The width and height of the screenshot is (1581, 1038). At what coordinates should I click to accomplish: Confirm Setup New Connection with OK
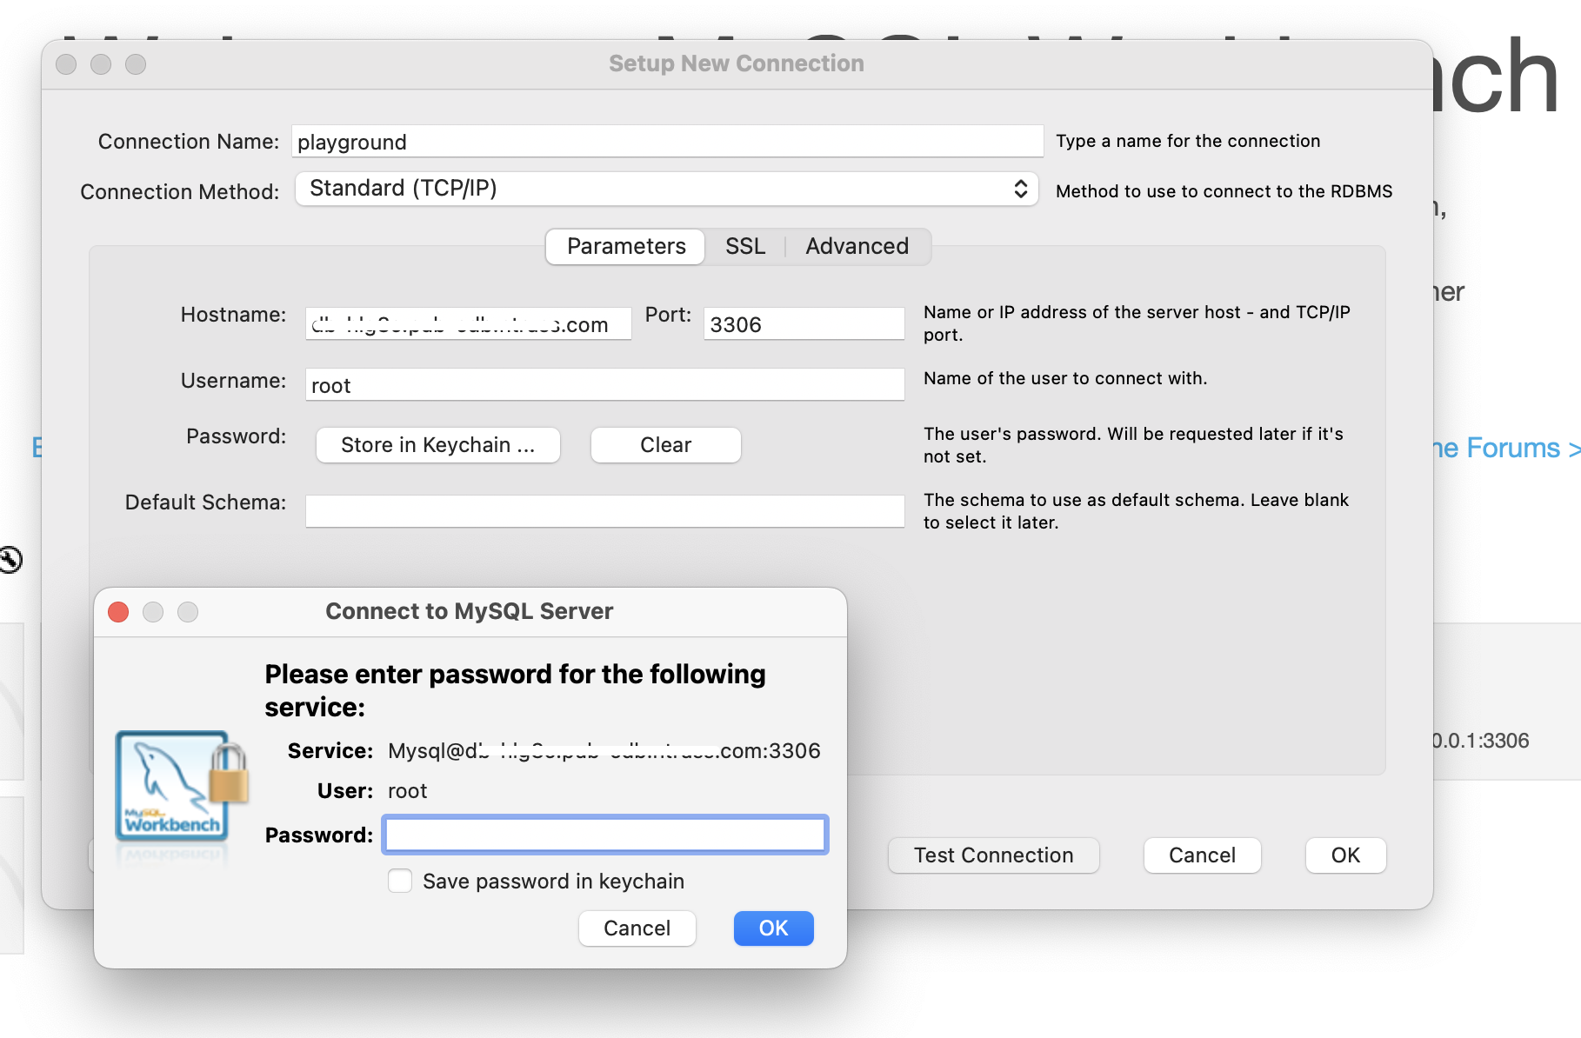(x=1345, y=855)
